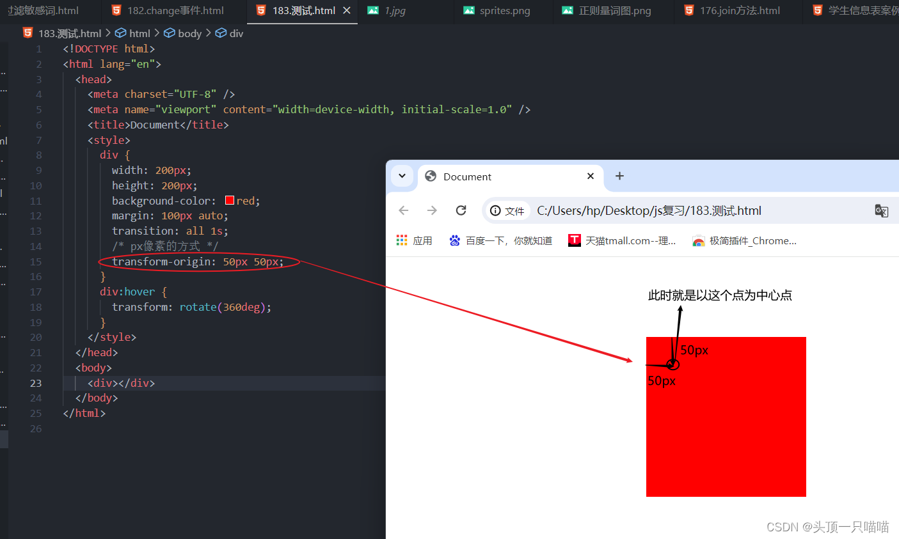The width and height of the screenshot is (899, 539).
Task: Click the browser back navigation arrow
Action: [403, 210]
